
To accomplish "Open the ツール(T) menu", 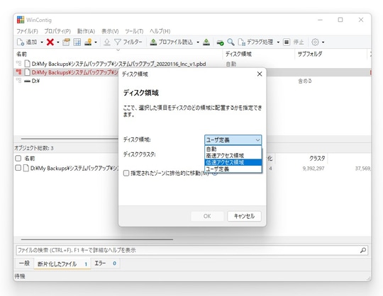I will tap(134, 31).
